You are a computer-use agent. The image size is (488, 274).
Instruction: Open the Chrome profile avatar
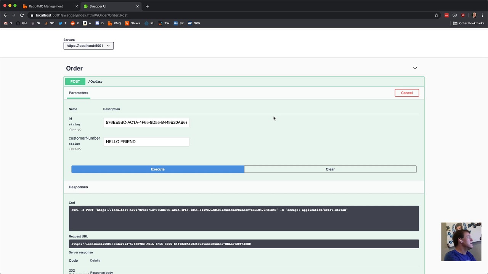point(474,15)
